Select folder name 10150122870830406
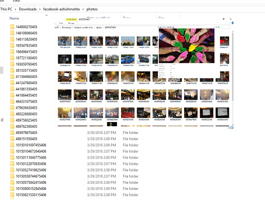Viewport: 265px width, 200px height. click(x=31, y=164)
